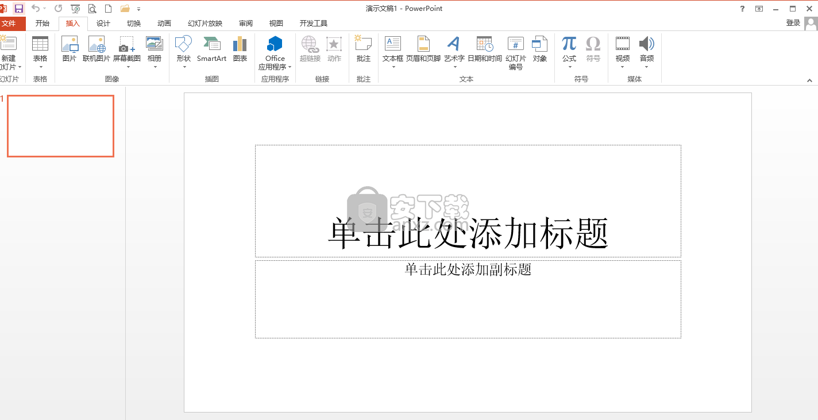The image size is (818, 420).
Task: Open the 表格 table insert menu
Action: coord(40,52)
